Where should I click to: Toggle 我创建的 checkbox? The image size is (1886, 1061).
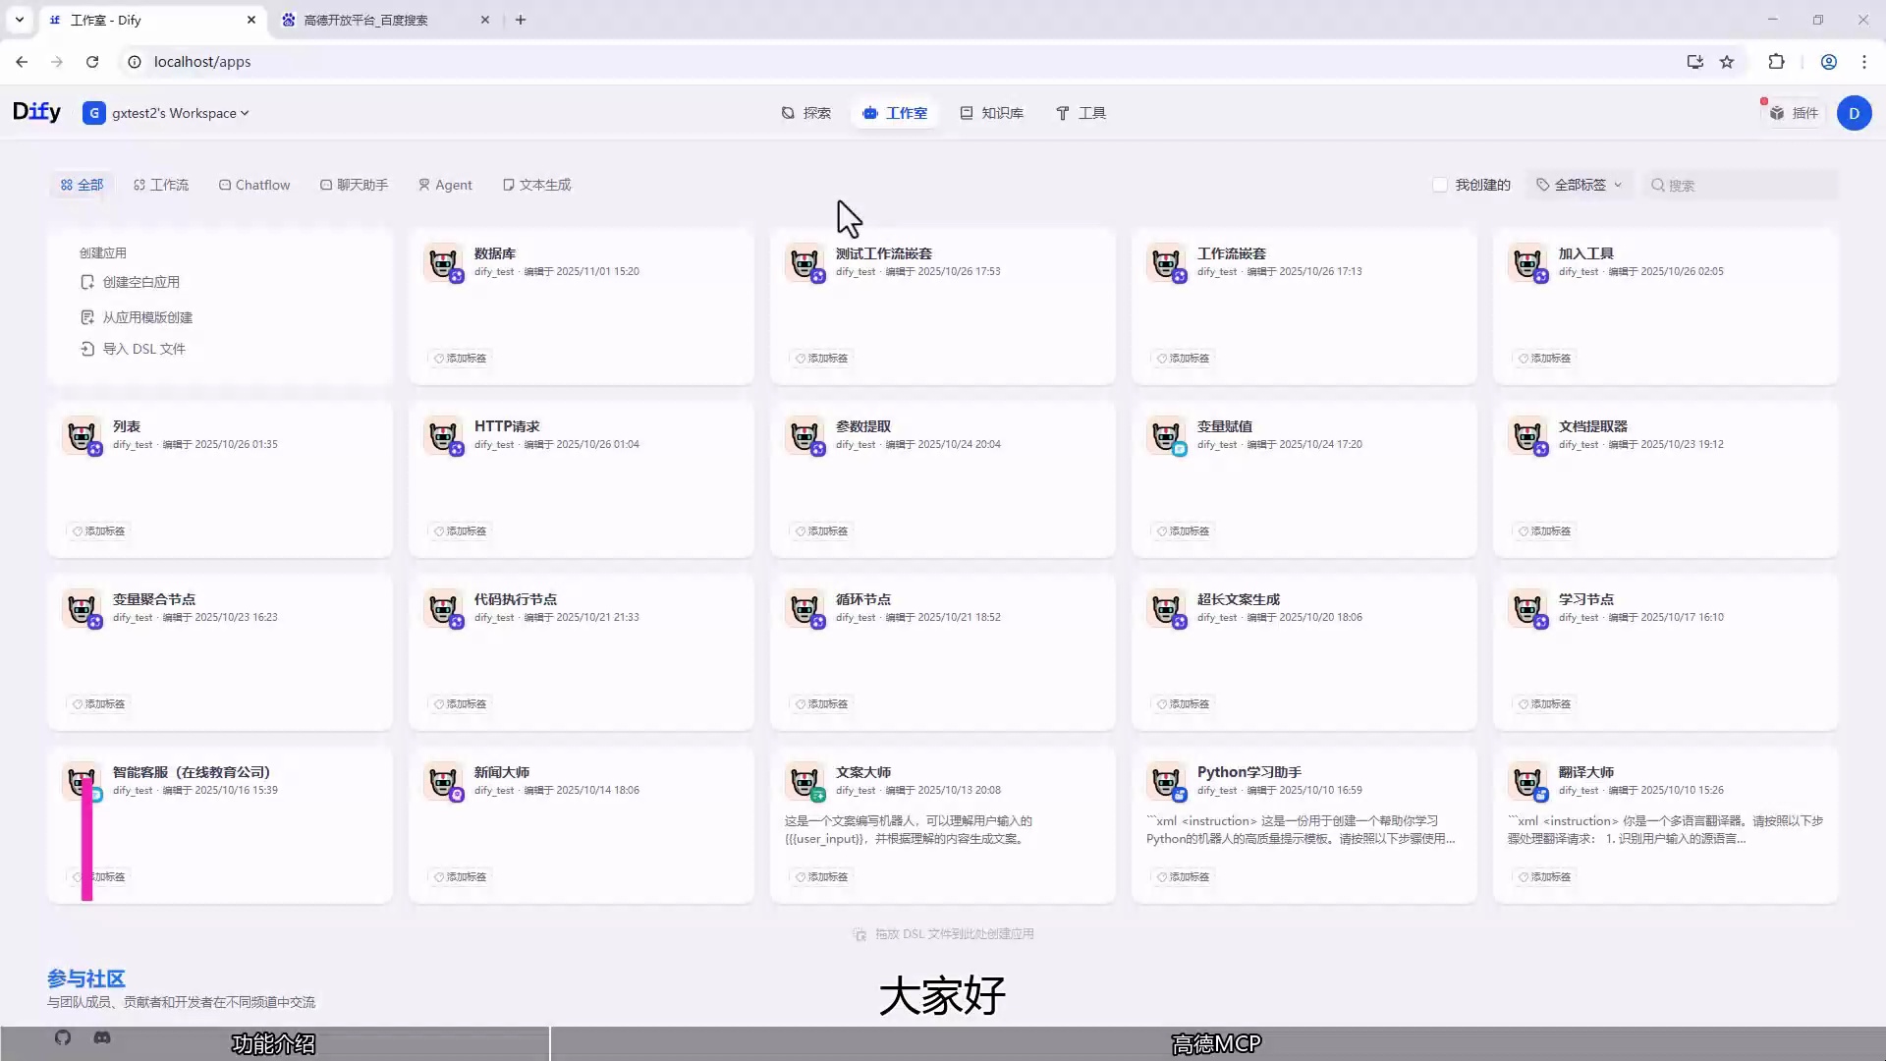click(1440, 185)
